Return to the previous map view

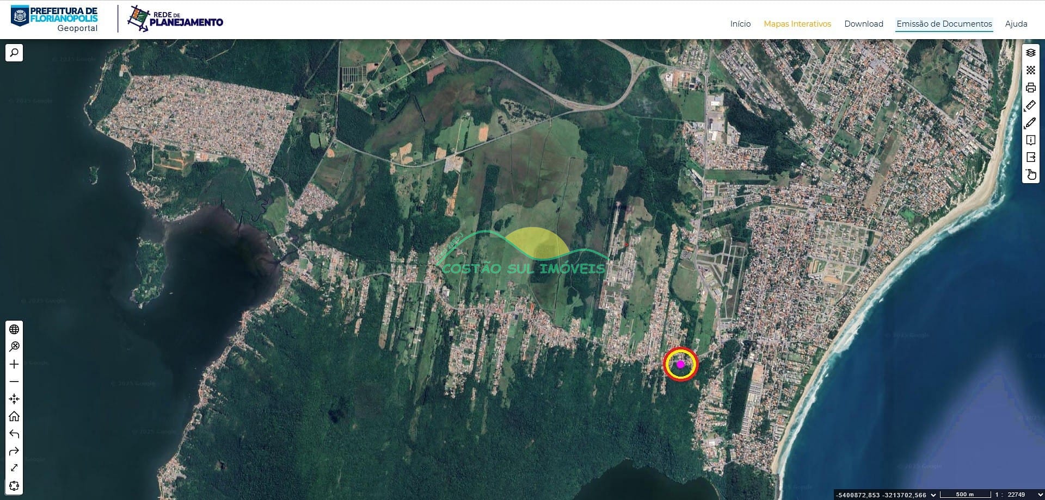[14, 434]
